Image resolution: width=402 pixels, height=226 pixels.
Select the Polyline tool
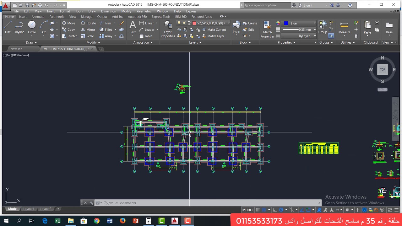pos(19,27)
